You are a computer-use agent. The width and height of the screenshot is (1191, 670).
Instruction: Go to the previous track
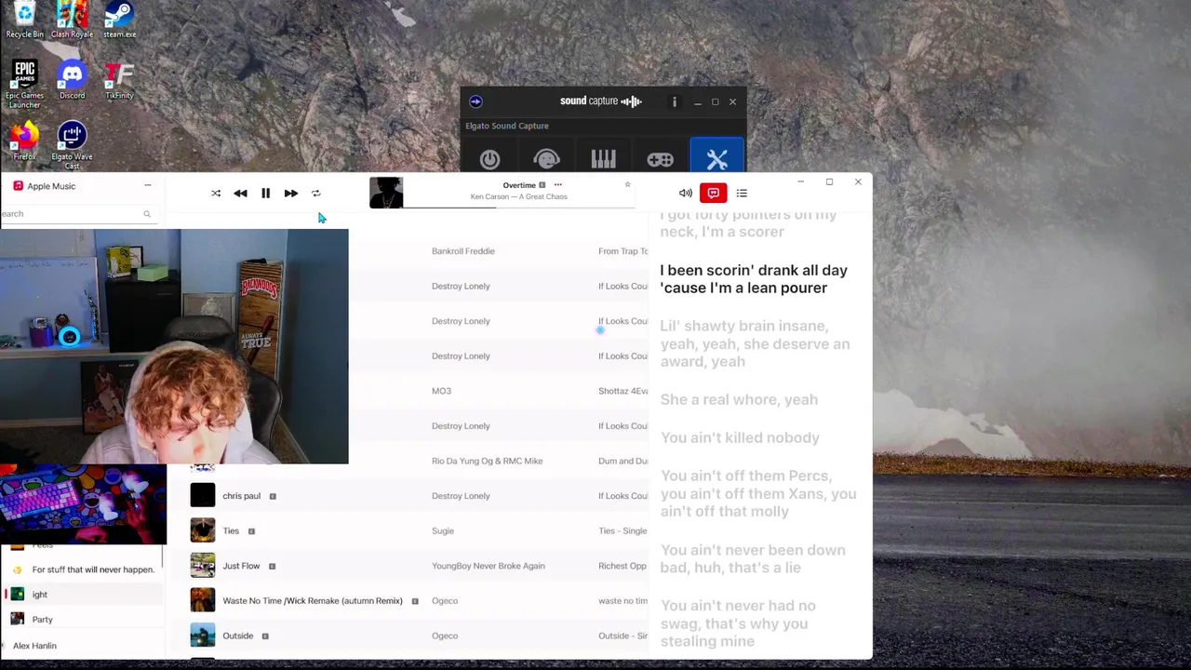(x=240, y=194)
